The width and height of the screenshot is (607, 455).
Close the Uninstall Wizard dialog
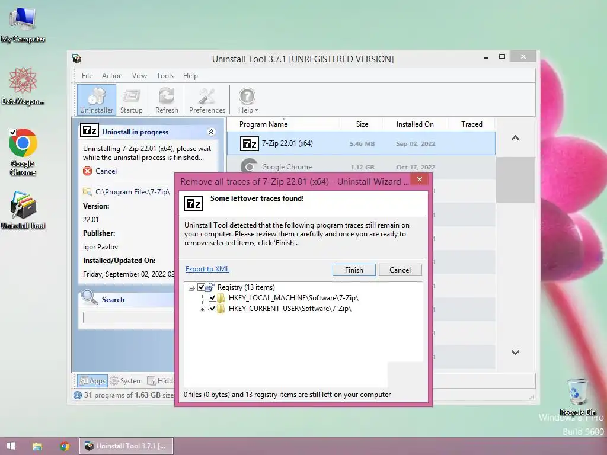(x=419, y=179)
